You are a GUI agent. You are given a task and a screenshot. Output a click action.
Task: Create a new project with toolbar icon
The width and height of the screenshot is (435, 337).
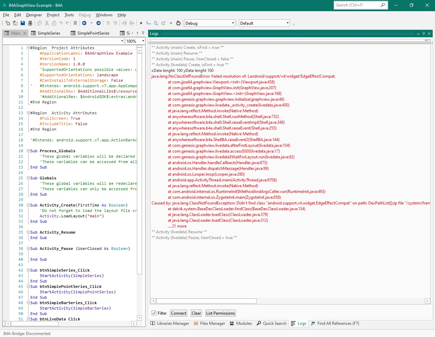pos(8,23)
